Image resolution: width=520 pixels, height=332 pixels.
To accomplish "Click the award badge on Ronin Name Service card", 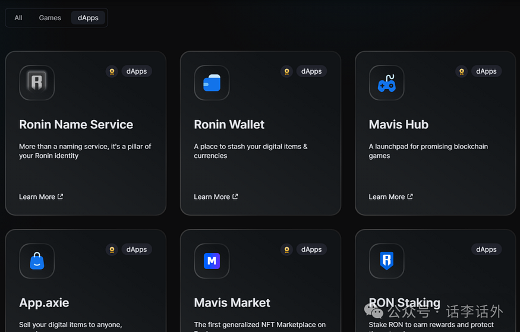I will tap(112, 71).
